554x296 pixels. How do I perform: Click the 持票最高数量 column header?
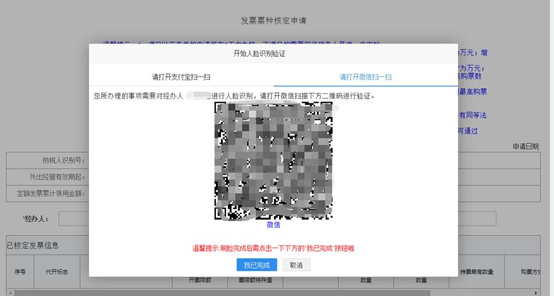click(x=477, y=272)
